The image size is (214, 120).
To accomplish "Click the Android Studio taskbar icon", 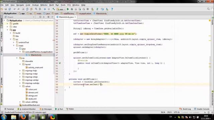I will point(33,117).
